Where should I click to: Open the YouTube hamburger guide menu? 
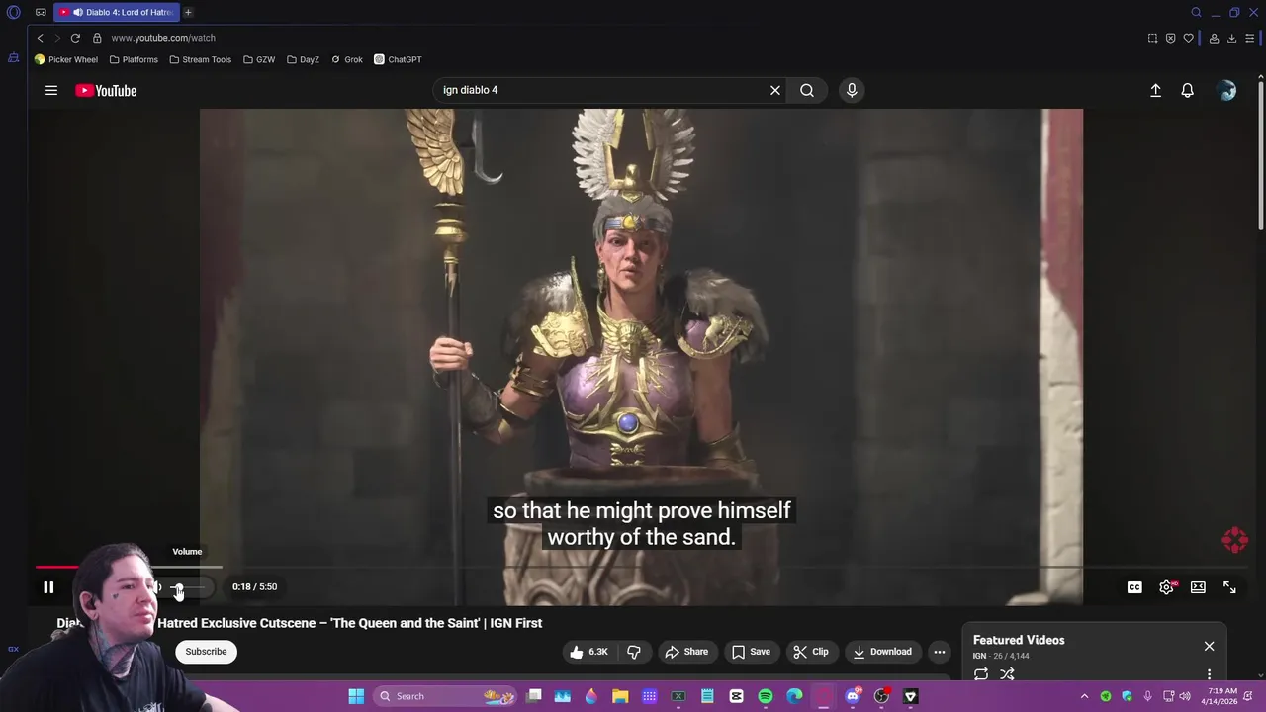(x=51, y=90)
